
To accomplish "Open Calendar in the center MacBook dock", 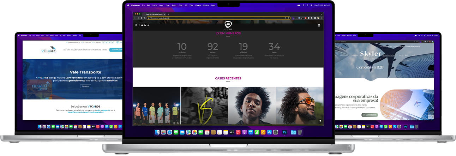I will click(207, 132).
